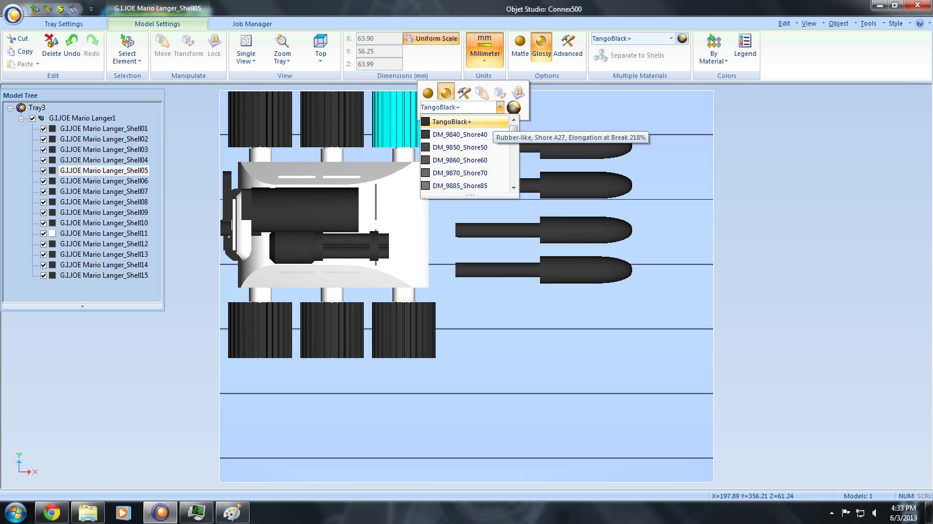
Task: Open the Select Element dropdown
Action: click(x=127, y=57)
